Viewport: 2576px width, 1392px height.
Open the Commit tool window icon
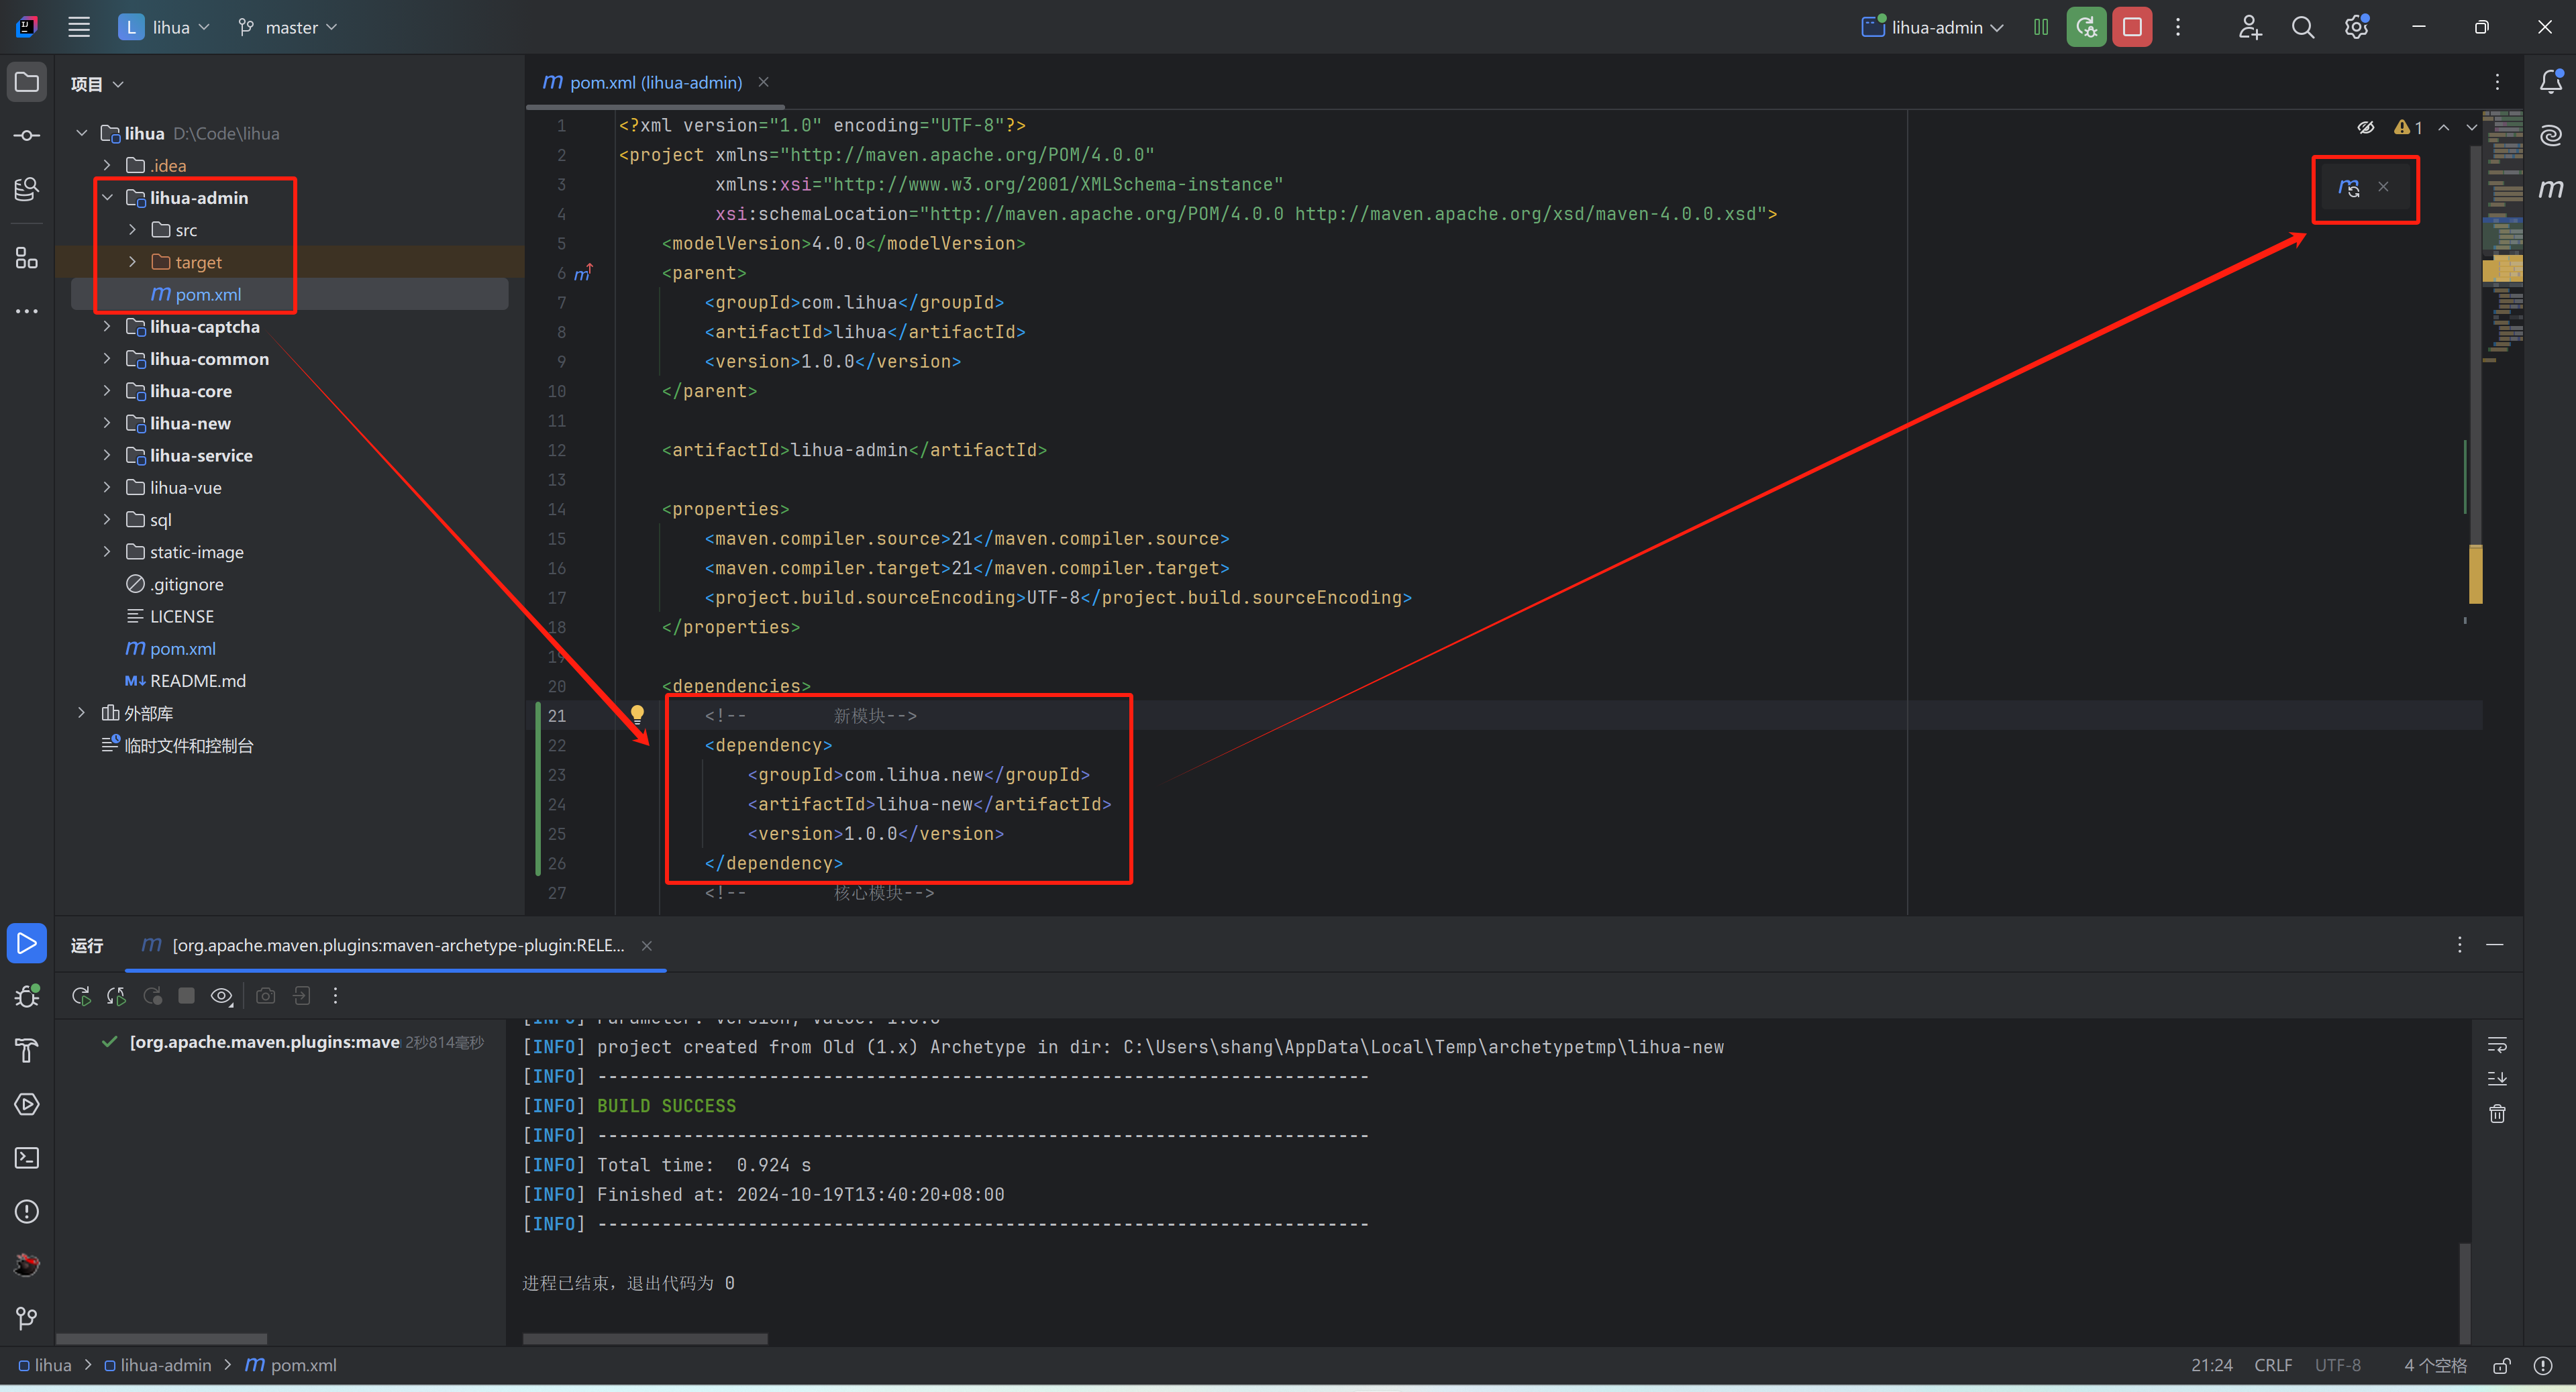point(27,135)
